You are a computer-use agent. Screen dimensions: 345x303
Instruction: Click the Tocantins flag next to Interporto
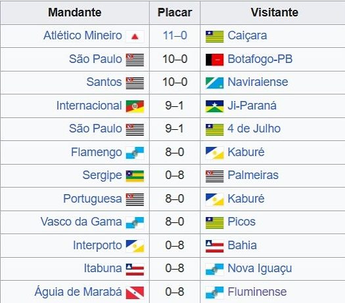tap(135, 246)
